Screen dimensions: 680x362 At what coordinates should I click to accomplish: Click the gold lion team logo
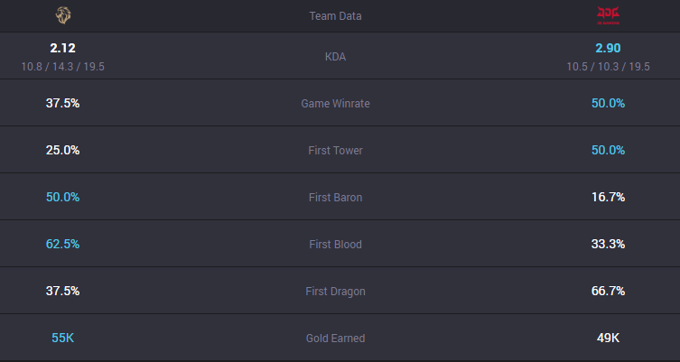(63, 15)
